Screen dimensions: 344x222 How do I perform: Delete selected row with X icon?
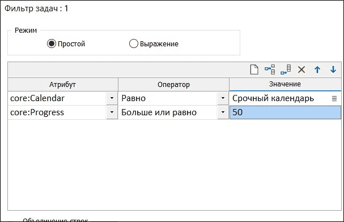[301, 70]
